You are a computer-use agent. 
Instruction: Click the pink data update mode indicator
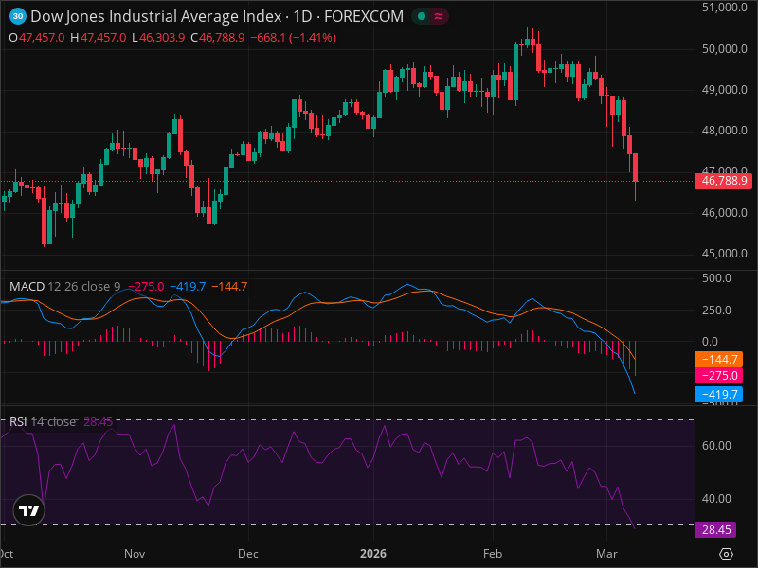(439, 16)
